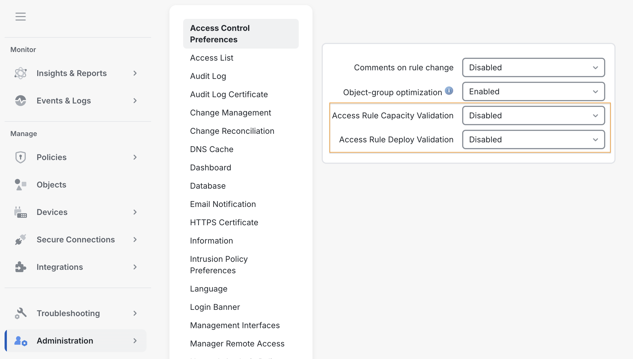This screenshot has height=359, width=633.
Task: Click the Comments on rule change label
Action: click(x=403, y=67)
